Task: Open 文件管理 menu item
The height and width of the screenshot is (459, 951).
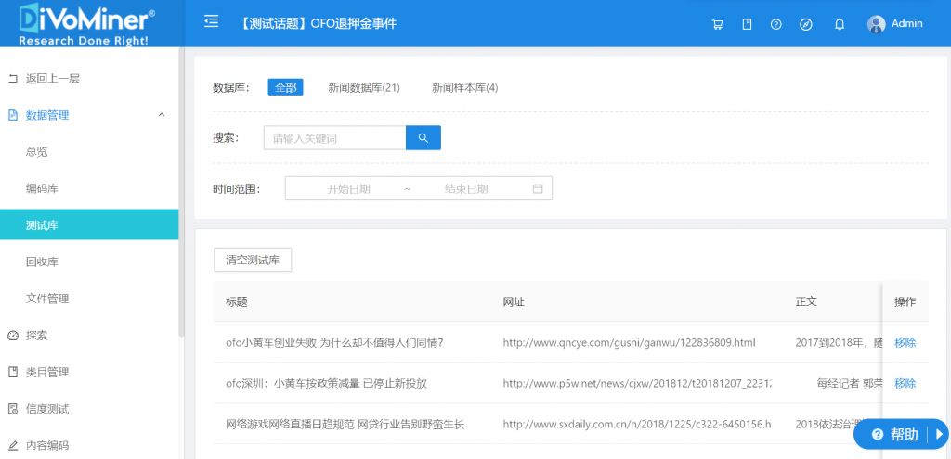Action: [x=47, y=299]
